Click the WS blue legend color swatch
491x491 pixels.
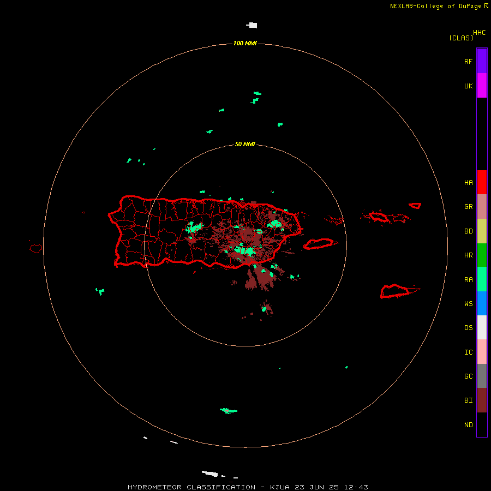(482, 303)
